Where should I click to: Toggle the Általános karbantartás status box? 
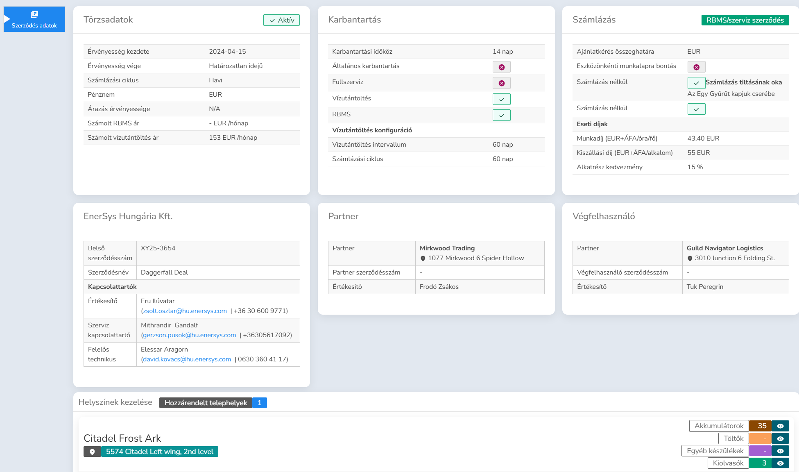coord(501,67)
